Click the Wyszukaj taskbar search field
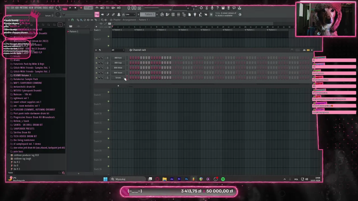This screenshot has height=201, width=358. point(128,179)
